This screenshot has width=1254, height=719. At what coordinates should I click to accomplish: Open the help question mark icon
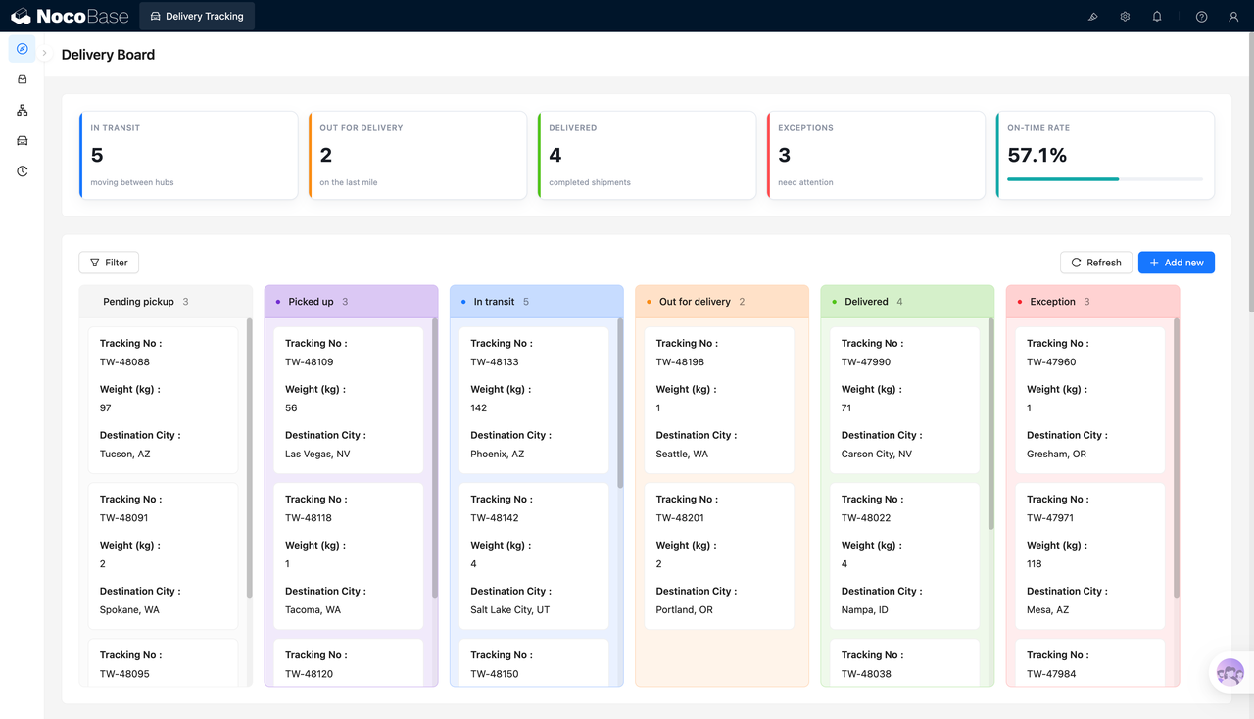[1201, 17]
